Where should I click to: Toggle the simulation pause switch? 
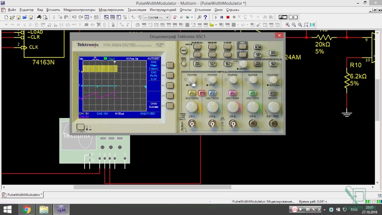point(293,17)
